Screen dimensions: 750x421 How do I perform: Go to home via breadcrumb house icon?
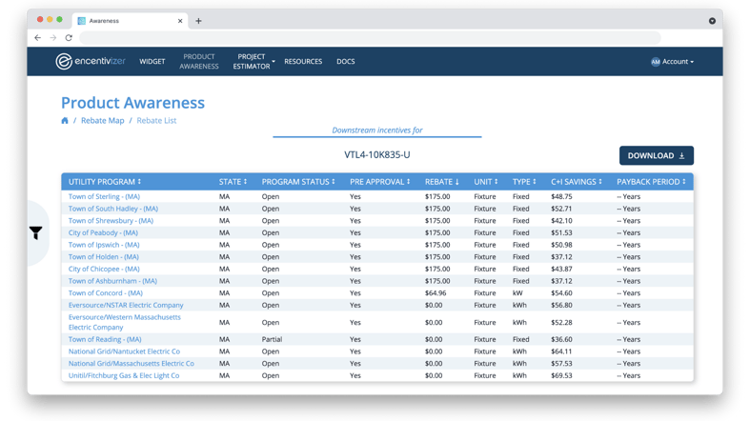click(x=65, y=120)
